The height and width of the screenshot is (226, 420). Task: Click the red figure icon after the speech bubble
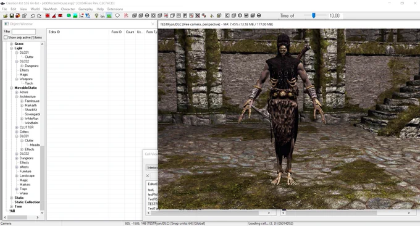tap(126, 16)
